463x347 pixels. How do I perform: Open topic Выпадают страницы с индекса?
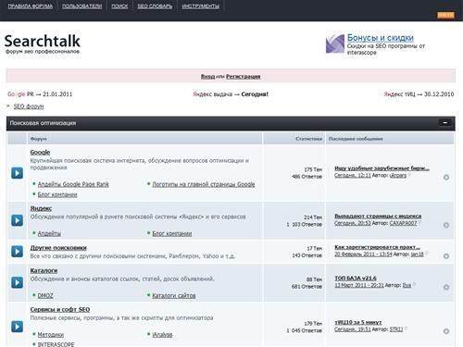[378, 216]
